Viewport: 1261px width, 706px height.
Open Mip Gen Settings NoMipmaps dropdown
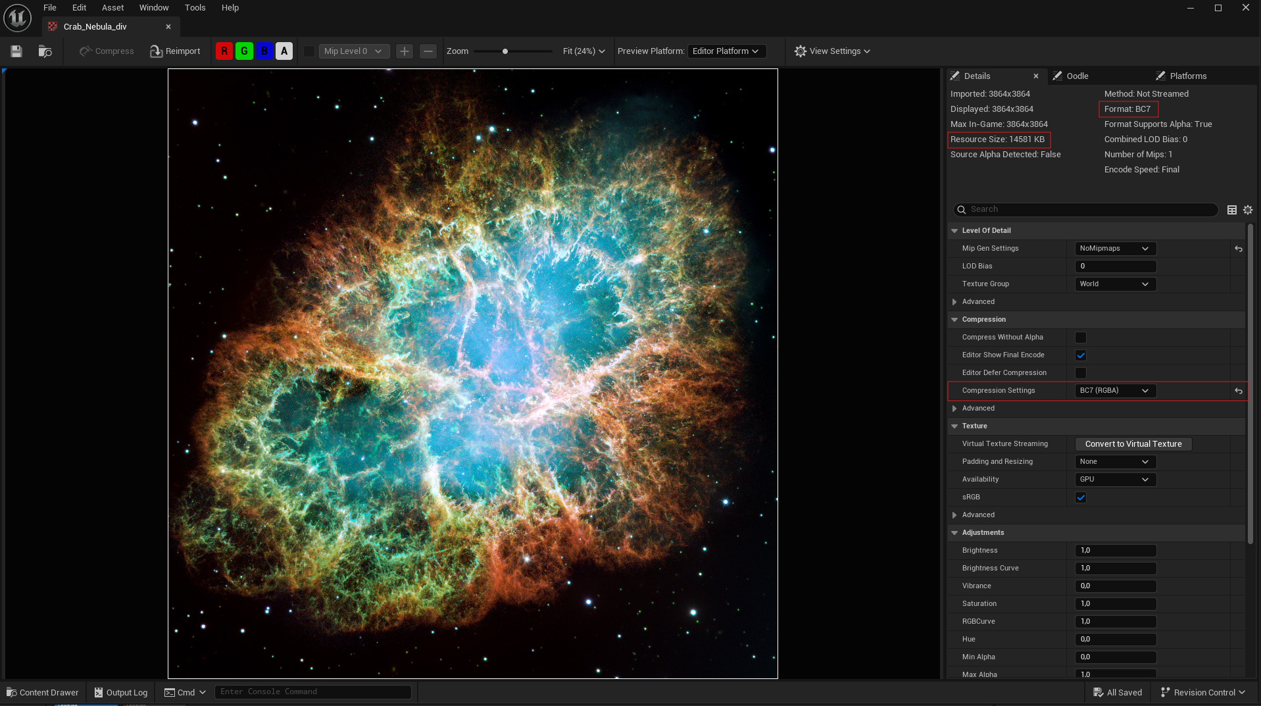tap(1115, 249)
